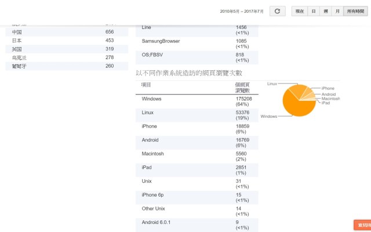Click the Windows slice of pie chart
Screen dimensions: 371x232
pos(296,104)
